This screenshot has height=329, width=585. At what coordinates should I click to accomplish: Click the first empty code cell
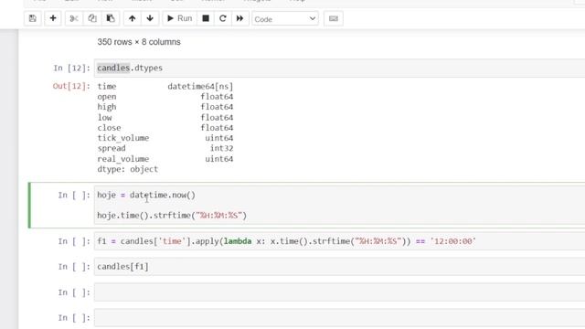click(339, 292)
